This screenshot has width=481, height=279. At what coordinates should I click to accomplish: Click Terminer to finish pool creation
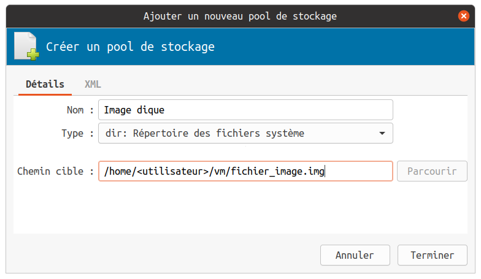click(x=432, y=255)
